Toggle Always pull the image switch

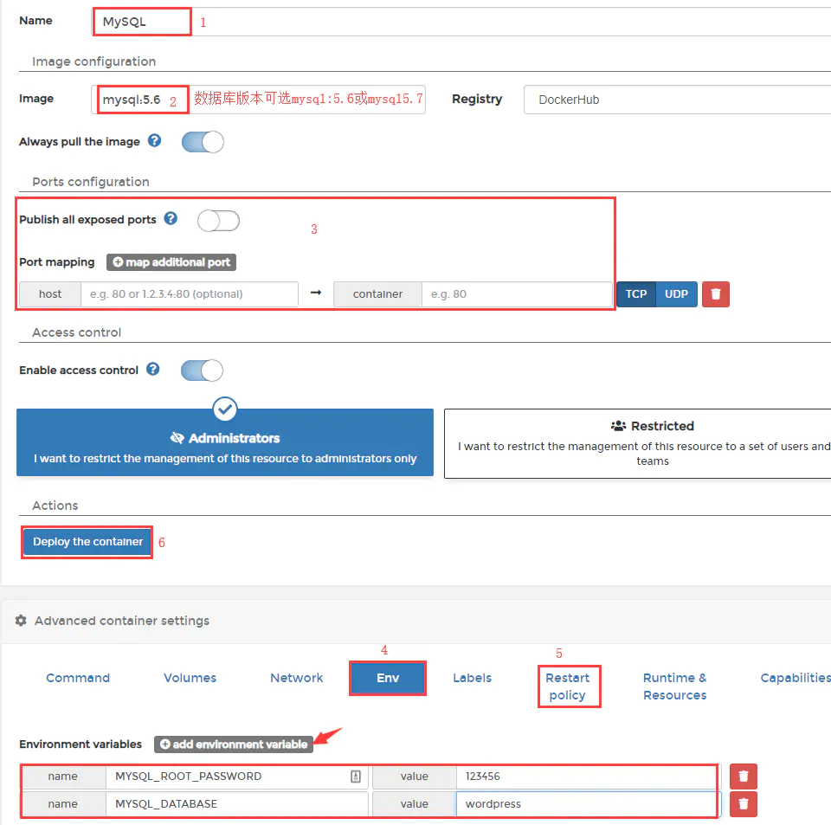pyautogui.click(x=203, y=142)
